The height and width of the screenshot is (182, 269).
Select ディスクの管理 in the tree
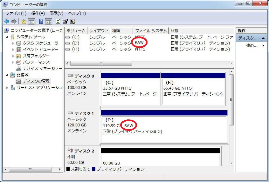pos(36,81)
